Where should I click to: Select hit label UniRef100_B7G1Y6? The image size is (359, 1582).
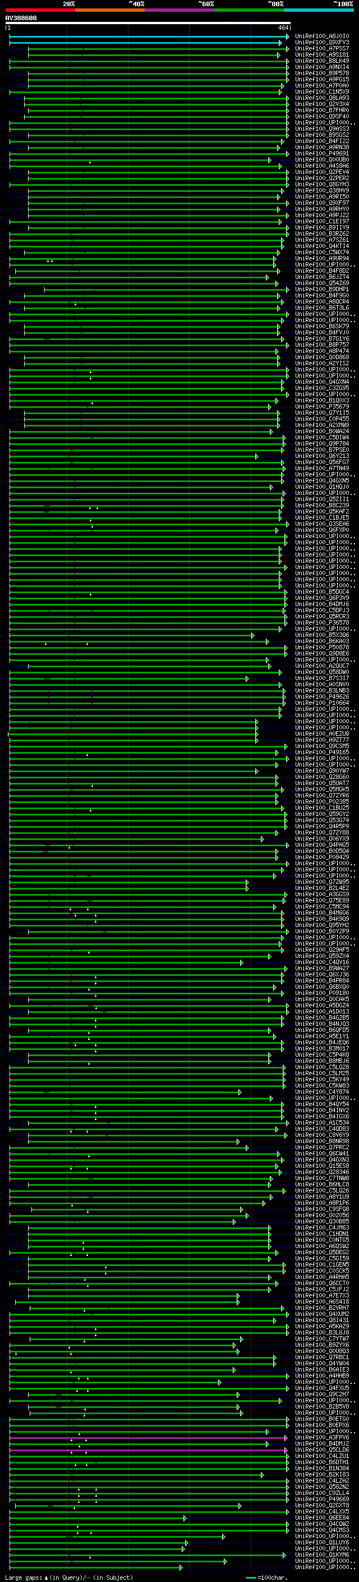(x=322, y=339)
